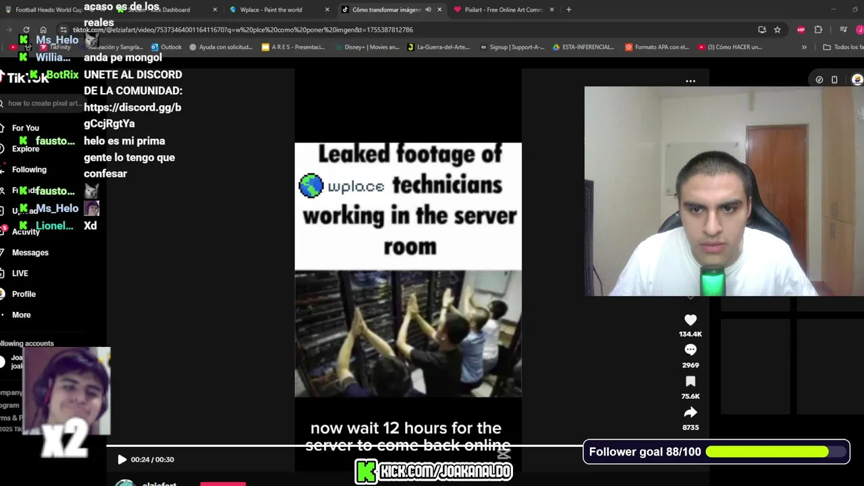864x486 pixels.
Task: Open the Disney+ Movies bookmark
Action: 367,47
